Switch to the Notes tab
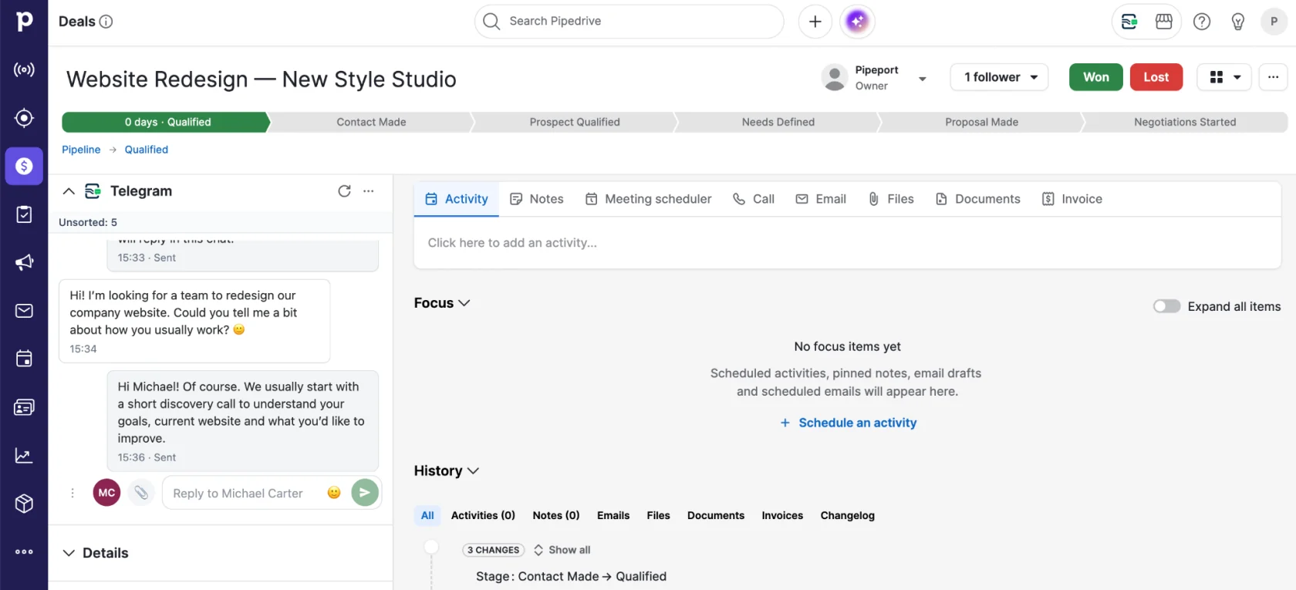The image size is (1296, 590). coord(537,199)
